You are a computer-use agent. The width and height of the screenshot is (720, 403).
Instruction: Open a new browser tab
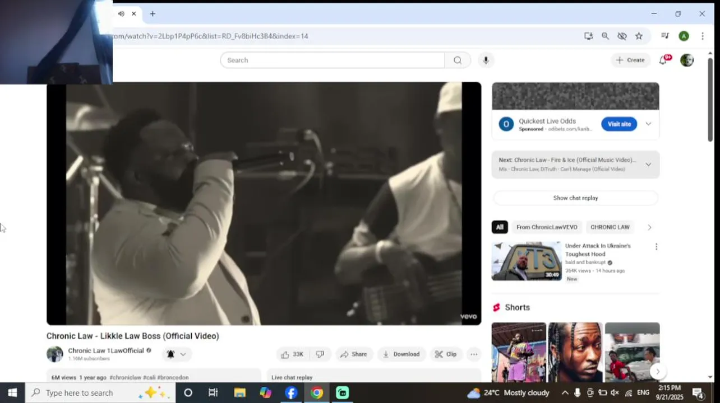click(x=153, y=13)
